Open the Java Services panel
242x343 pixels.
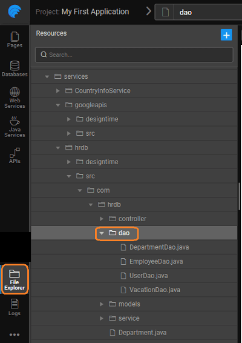(x=15, y=127)
